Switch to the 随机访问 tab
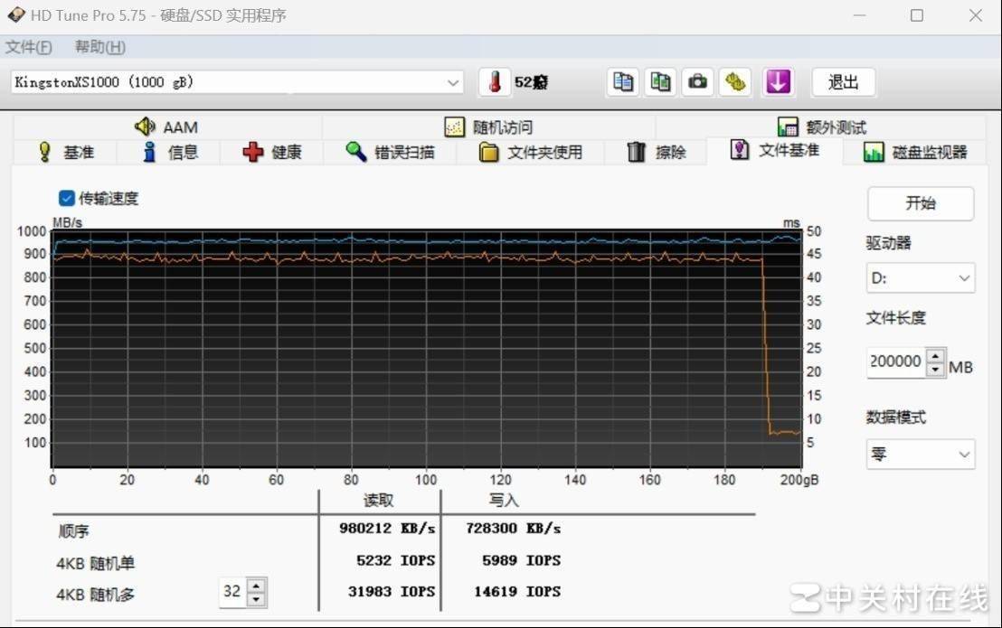 [x=489, y=127]
